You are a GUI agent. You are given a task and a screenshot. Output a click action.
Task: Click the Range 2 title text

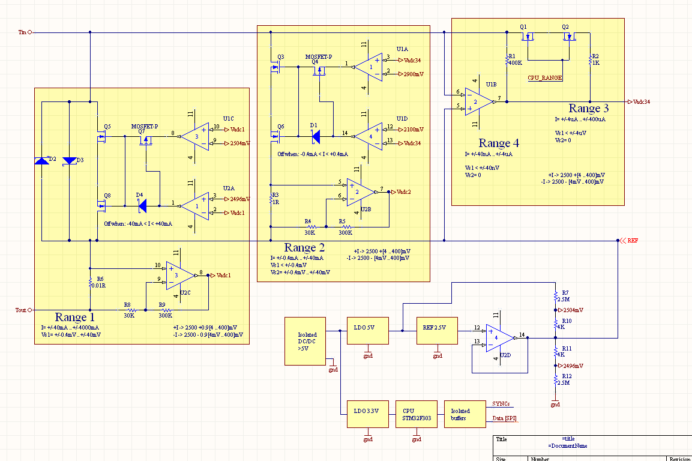click(x=304, y=247)
